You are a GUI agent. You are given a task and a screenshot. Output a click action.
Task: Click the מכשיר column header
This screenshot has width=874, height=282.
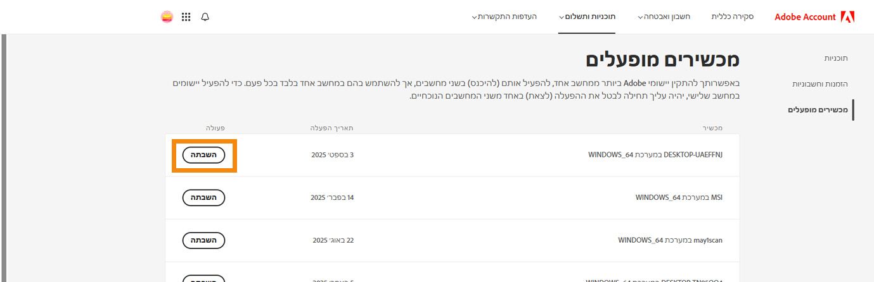pyautogui.click(x=712, y=128)
